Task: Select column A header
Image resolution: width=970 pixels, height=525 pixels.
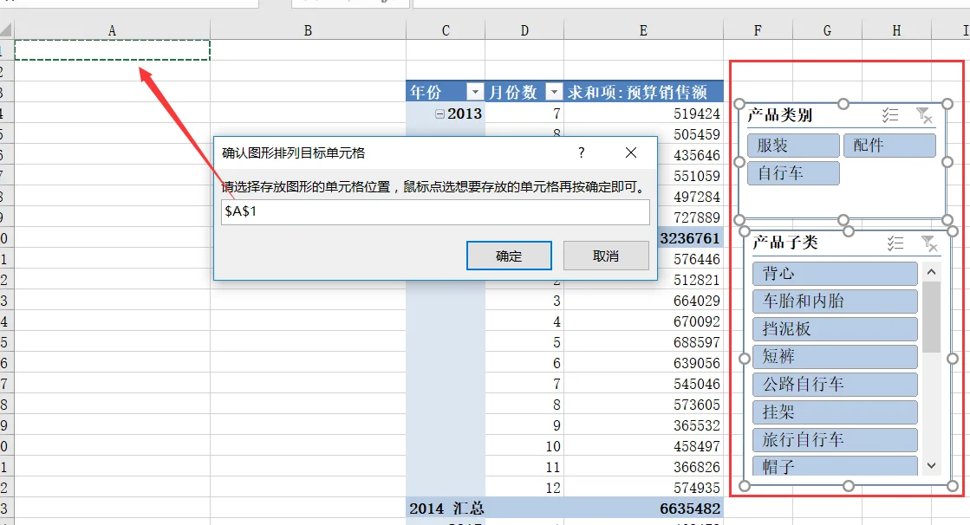Action: click(112, 30)
